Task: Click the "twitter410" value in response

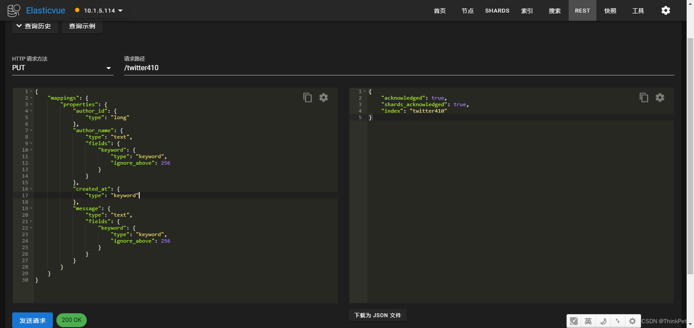Action: coord(428,111)
